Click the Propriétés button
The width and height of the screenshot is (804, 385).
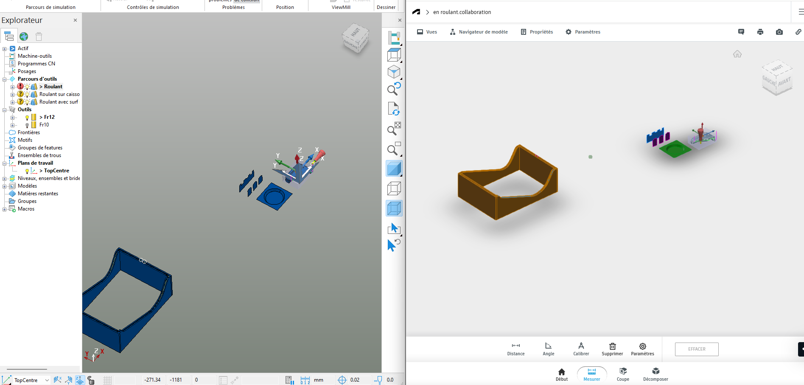(x=537, y=32)
